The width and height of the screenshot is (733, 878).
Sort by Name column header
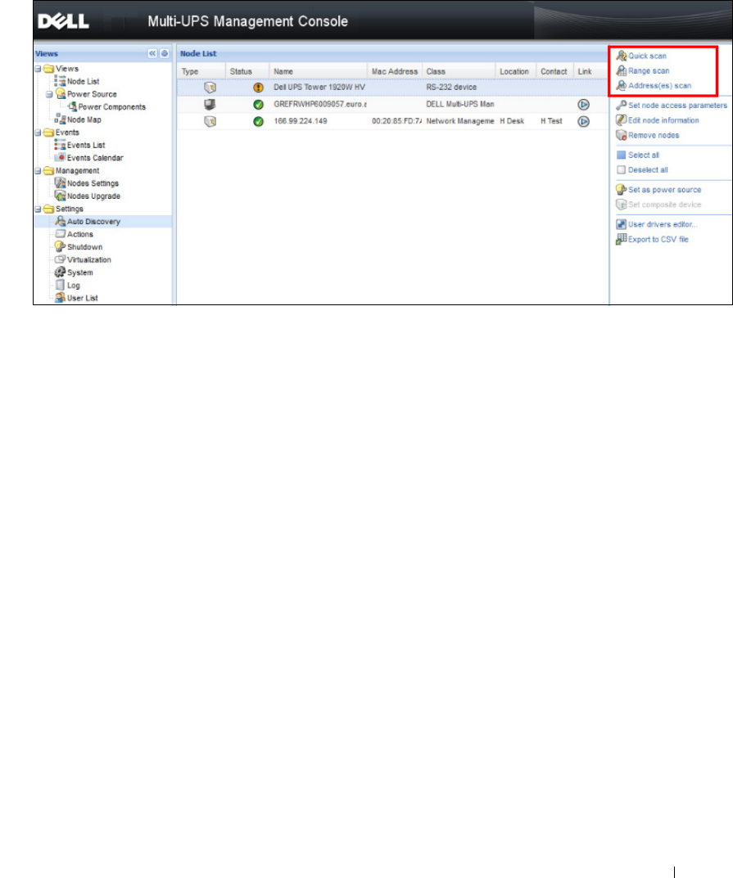pos(319,72)
